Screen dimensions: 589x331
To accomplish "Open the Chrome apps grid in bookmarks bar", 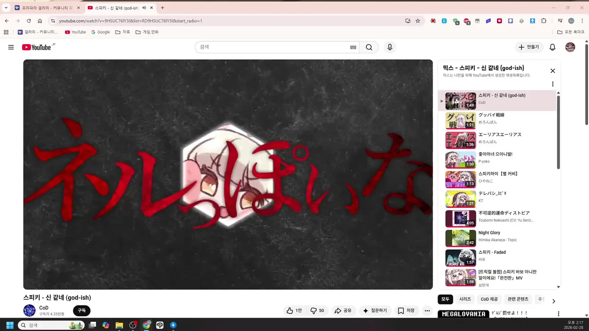I will point(6,32).
